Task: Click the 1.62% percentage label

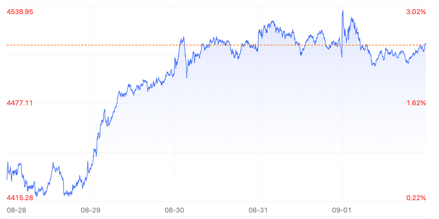Action: click(416, 103)
